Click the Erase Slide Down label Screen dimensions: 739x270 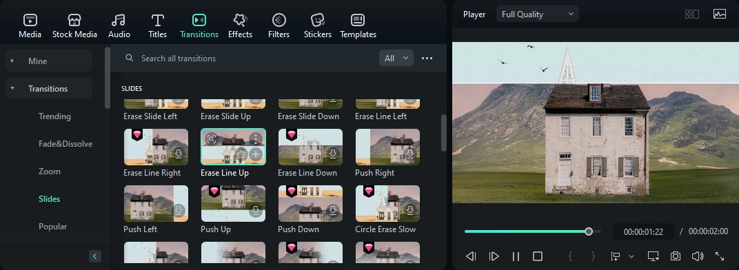(x=308, y=116)
